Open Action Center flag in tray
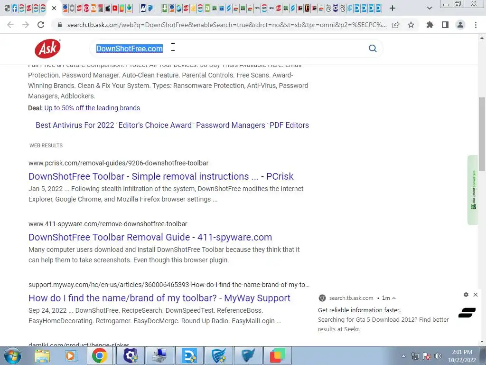Viewport: 486px width, 365px height. pyautogui.click(x=427, y=356)
